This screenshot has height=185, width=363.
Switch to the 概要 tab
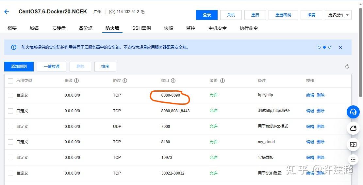12,28
